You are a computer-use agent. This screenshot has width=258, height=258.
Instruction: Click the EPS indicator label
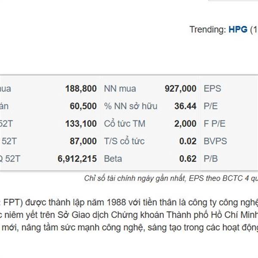click(x=212, y=89)
